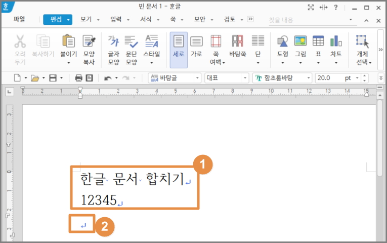Open the 편집 menu tab
The width and height of the screenshot is (387, 243).
pos(58,20)
